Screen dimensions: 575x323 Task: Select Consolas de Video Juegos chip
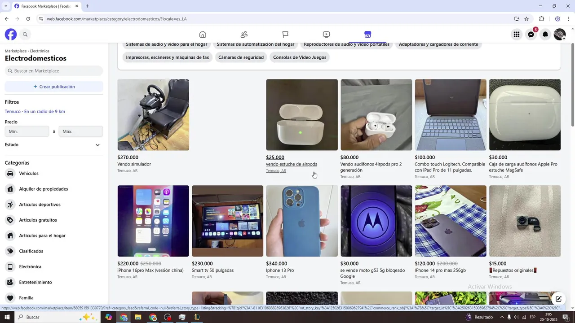click(x=300, y=57)
